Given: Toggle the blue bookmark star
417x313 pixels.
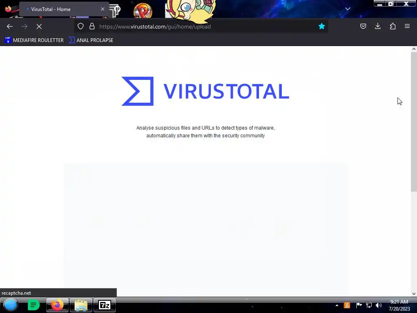Looking at the screenshot, I should [322, 26].
